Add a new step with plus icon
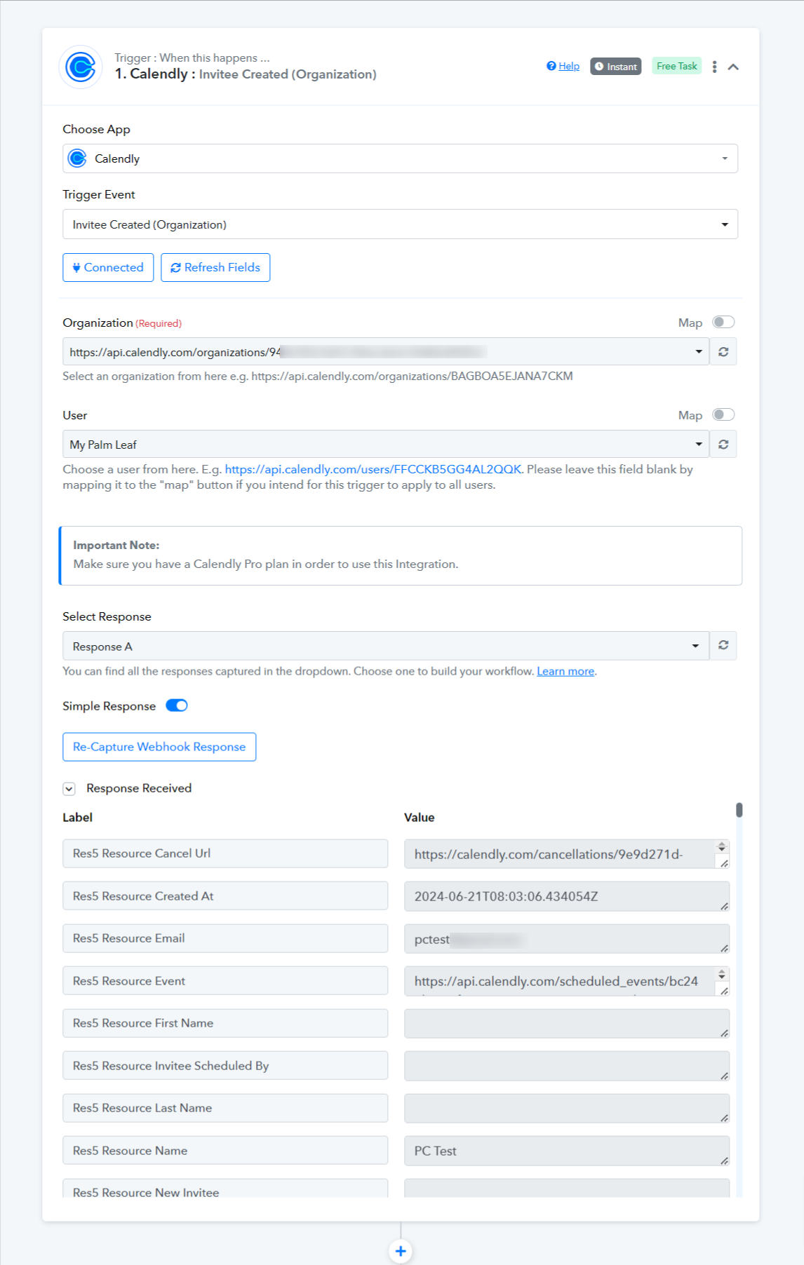804x1265 pixels. (401, 1250)
